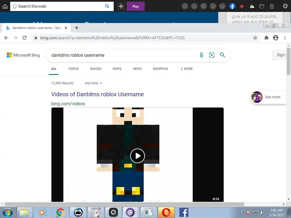Open the Q app in the taskbar

click(x=113, y=212)
